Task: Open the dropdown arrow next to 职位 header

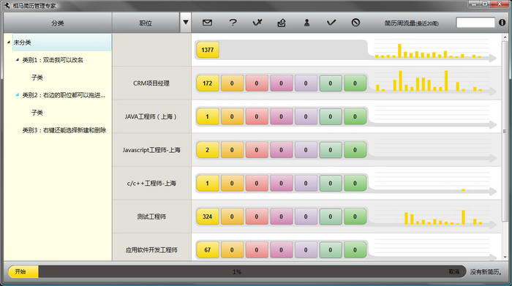Action: point(186,23)
